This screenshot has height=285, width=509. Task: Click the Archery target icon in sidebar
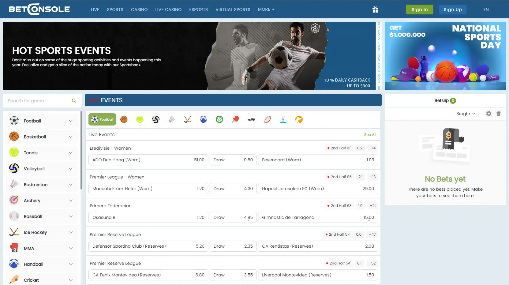pos(14,200)
